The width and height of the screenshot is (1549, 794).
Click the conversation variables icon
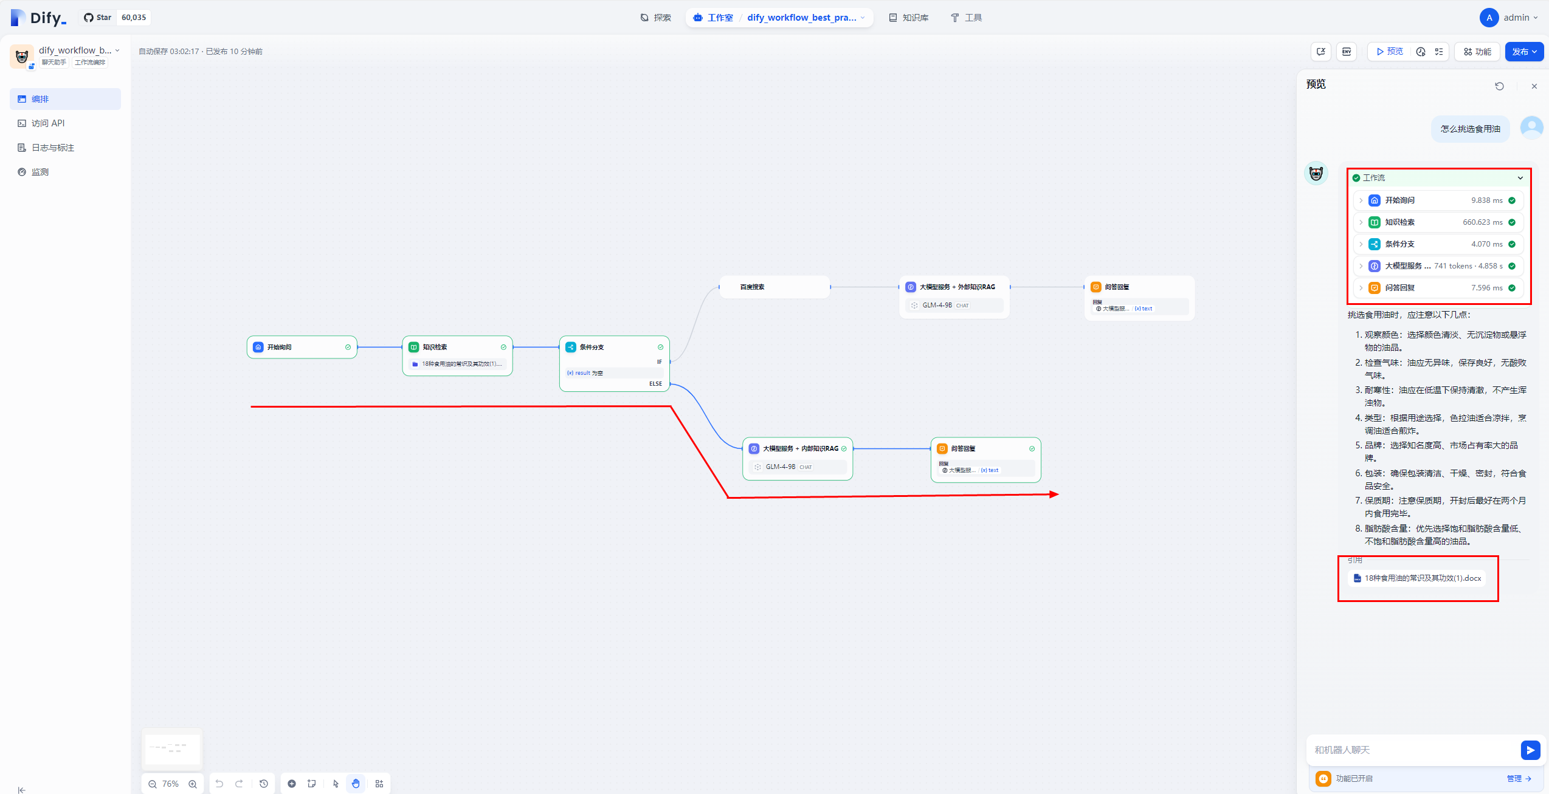click(x=1321, y=52)
